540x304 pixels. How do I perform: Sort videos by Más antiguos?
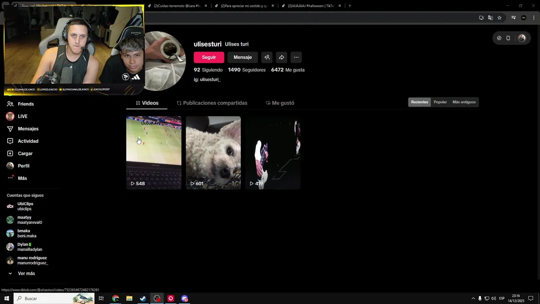point(464,102)
